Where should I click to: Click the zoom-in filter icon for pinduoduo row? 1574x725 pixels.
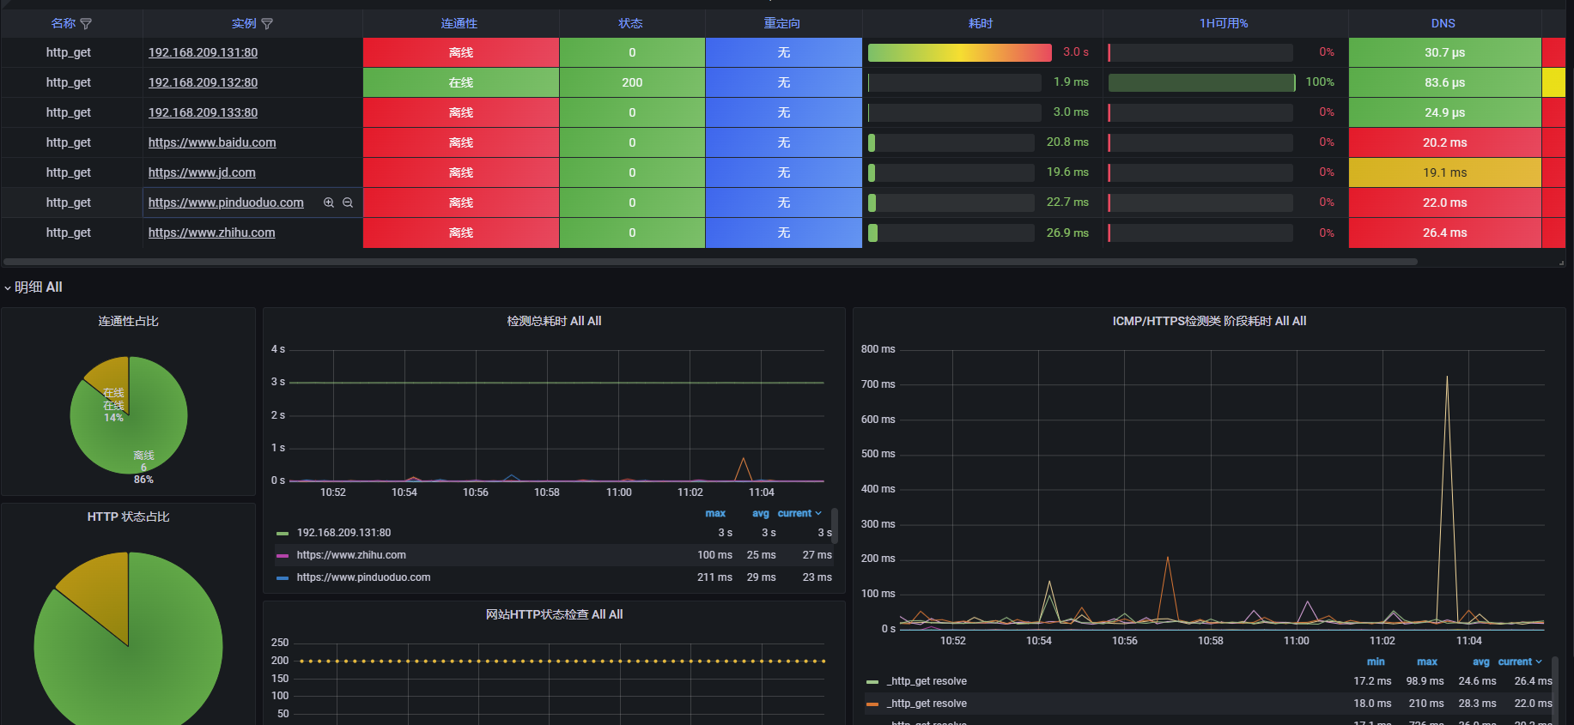click(328, 202)
